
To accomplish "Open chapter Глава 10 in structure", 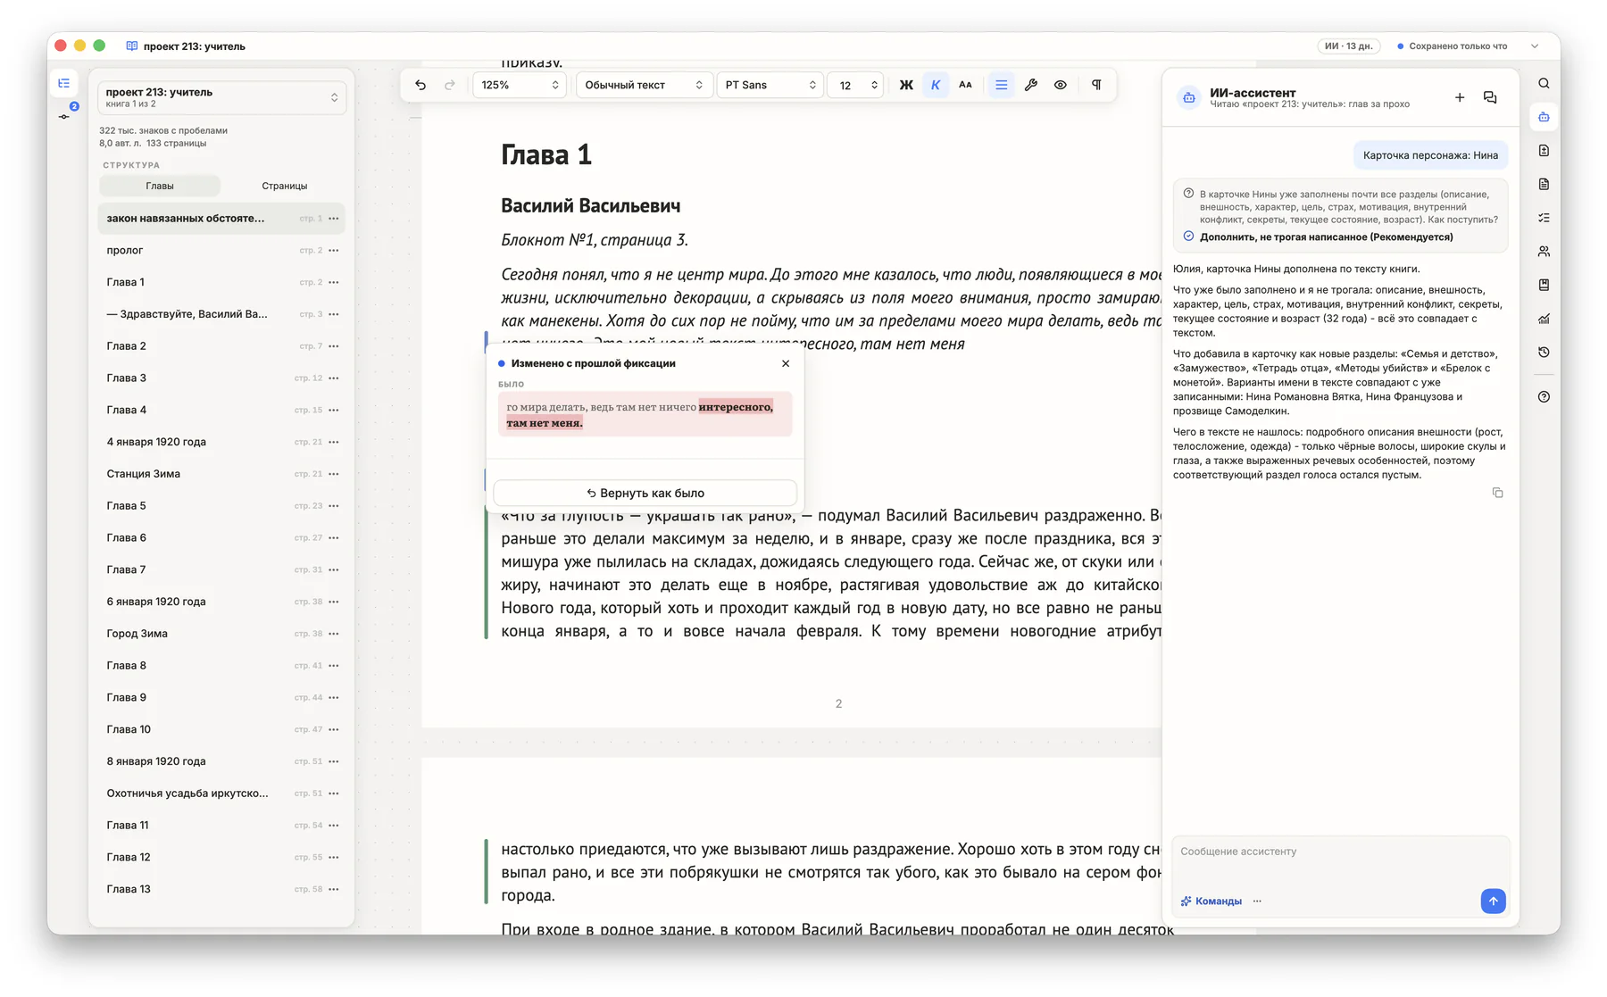I will coord(221,729).
